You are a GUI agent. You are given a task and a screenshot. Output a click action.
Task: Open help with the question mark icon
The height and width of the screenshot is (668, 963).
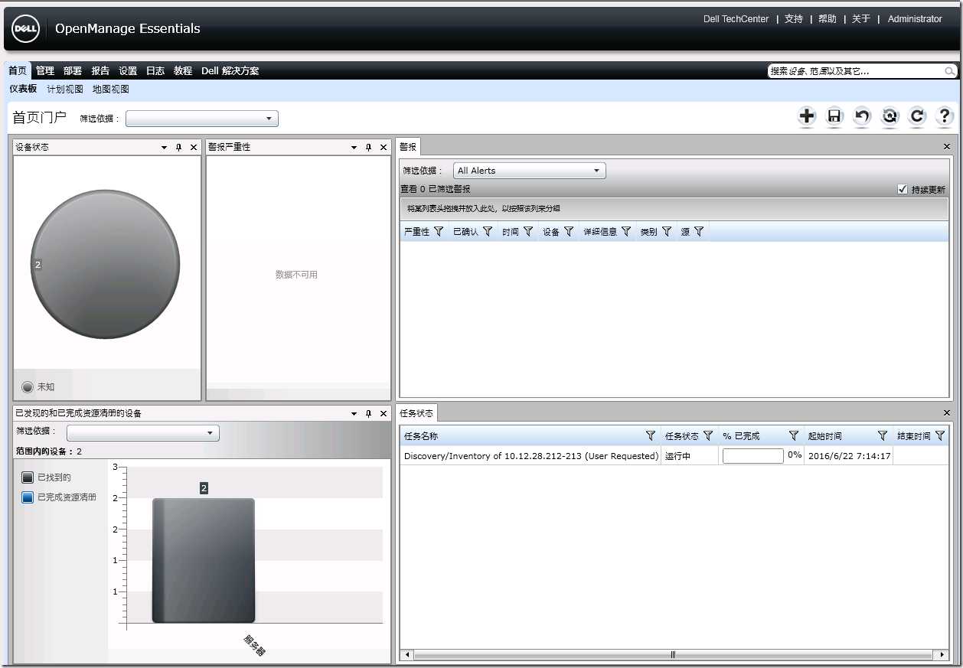tap(945, 116)
